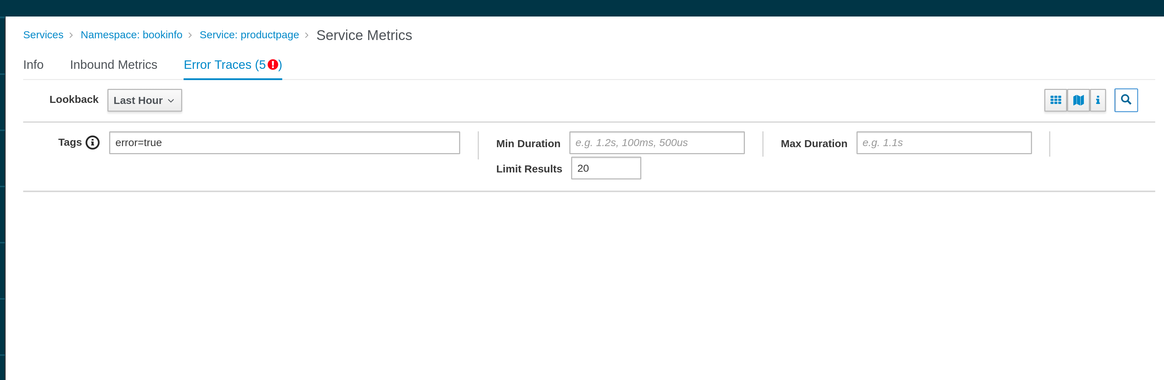1164x380 pixels.
Task: Open Service: productpage breadcrumb link
Action: 249,35
